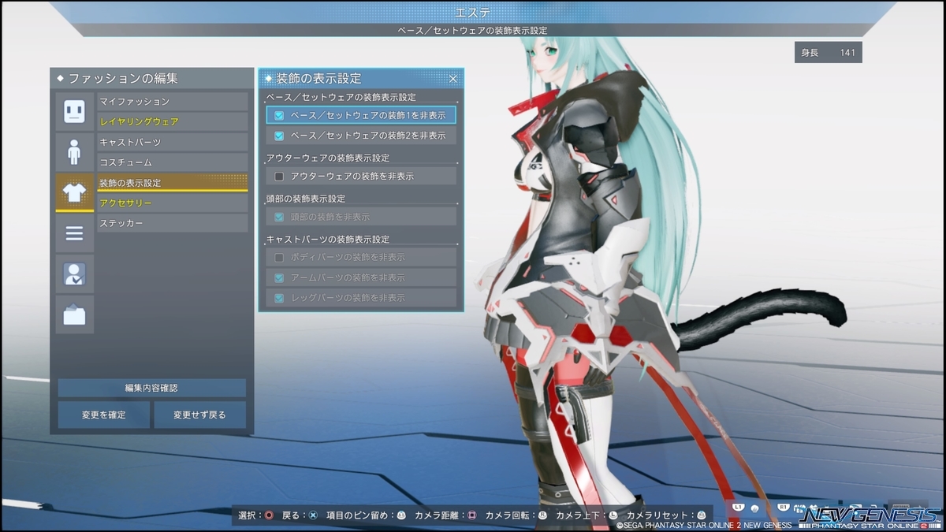Open キャストパーツ menu entry
This screenshot has width=946, height=532.
173,143
